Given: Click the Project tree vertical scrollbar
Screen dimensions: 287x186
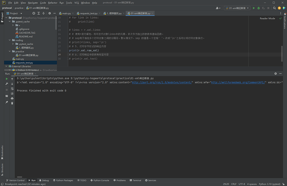Looking at the screenshot, I should click(56, 23).
